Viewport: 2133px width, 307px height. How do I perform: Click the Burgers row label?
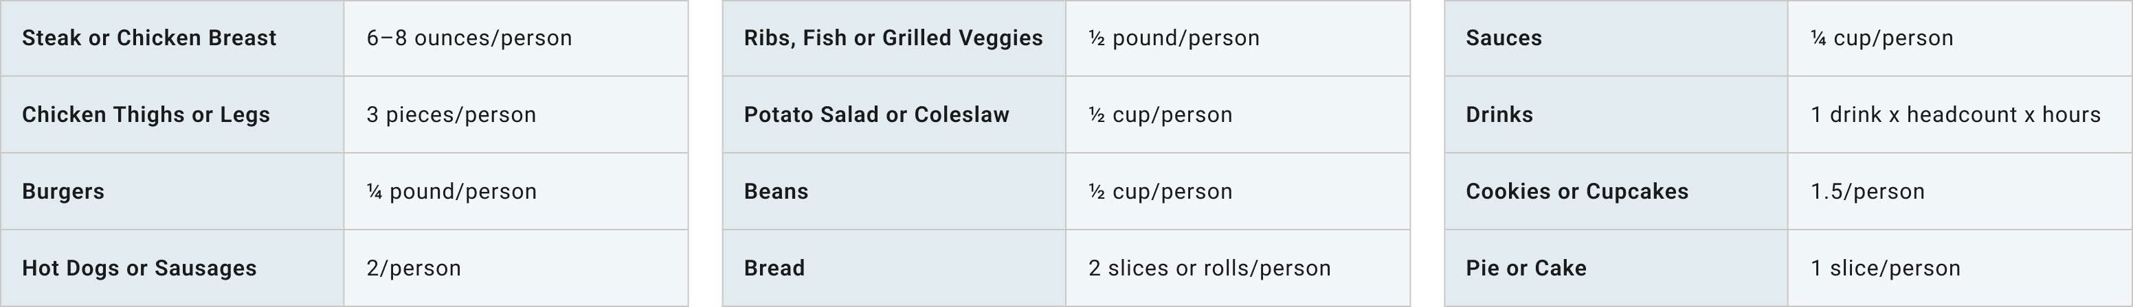(63, 191)
